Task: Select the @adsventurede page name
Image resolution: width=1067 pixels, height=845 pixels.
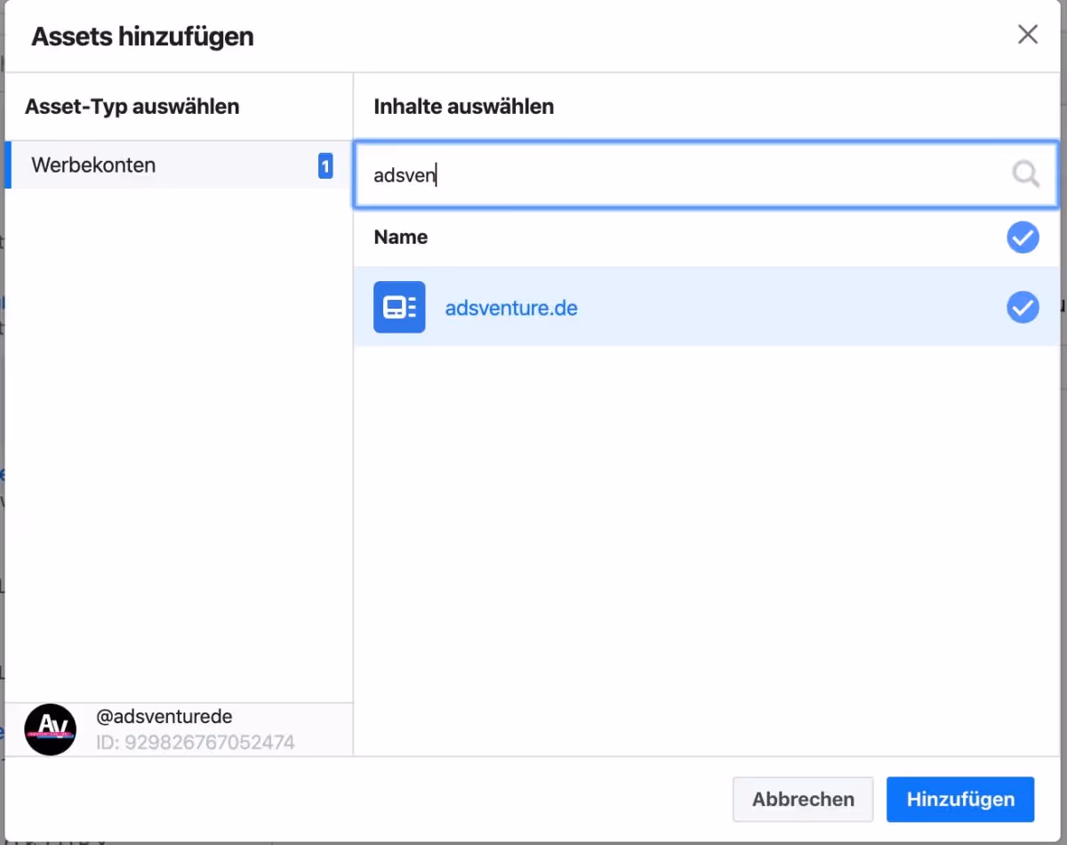Action: [164, 717]
